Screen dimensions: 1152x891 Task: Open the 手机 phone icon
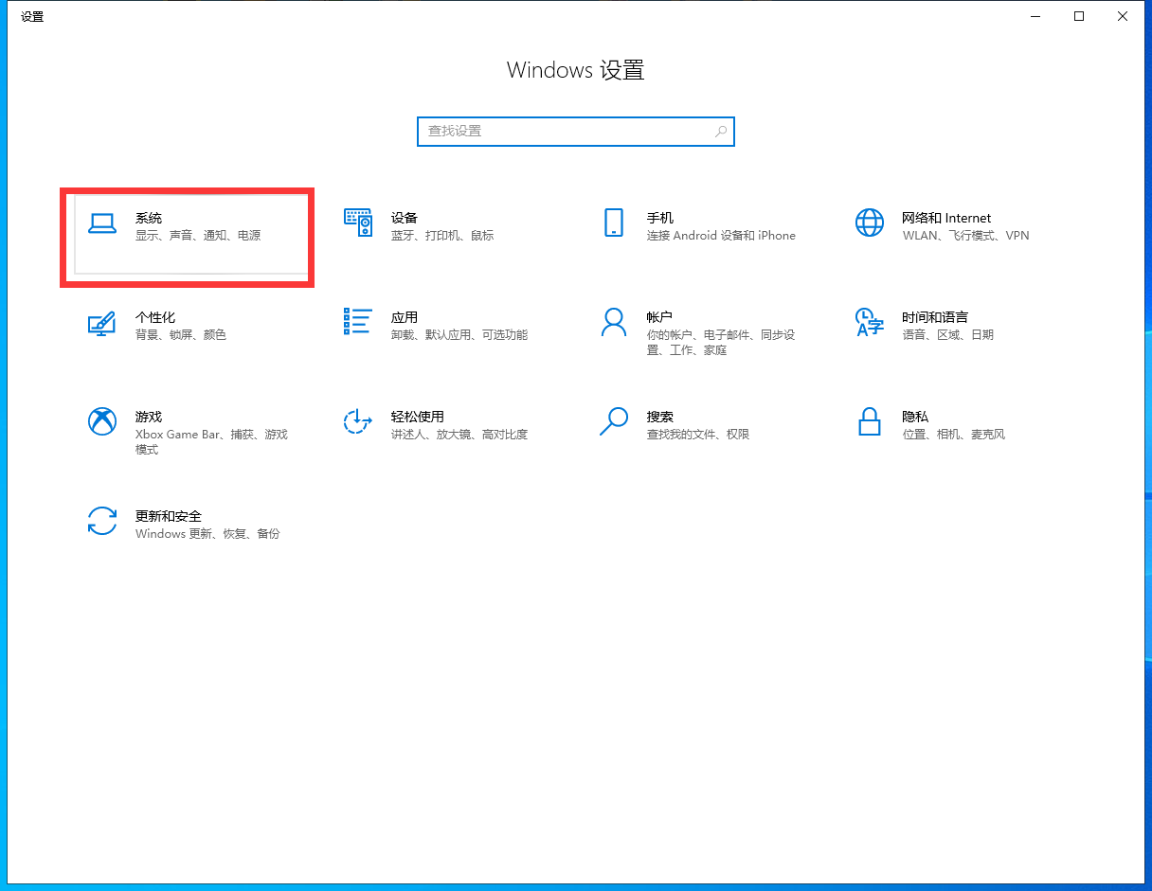613,223
